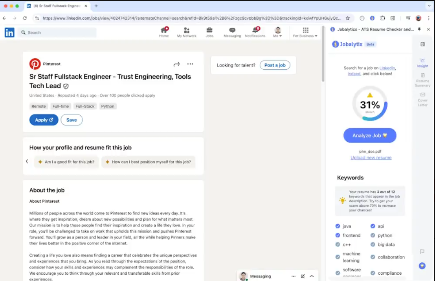Open Chrome's three-dot menu

(x=429, y=18)
